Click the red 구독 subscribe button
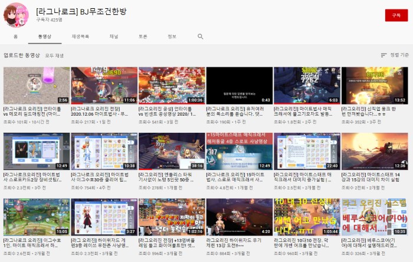413x262 pixels. coord(396,15)
